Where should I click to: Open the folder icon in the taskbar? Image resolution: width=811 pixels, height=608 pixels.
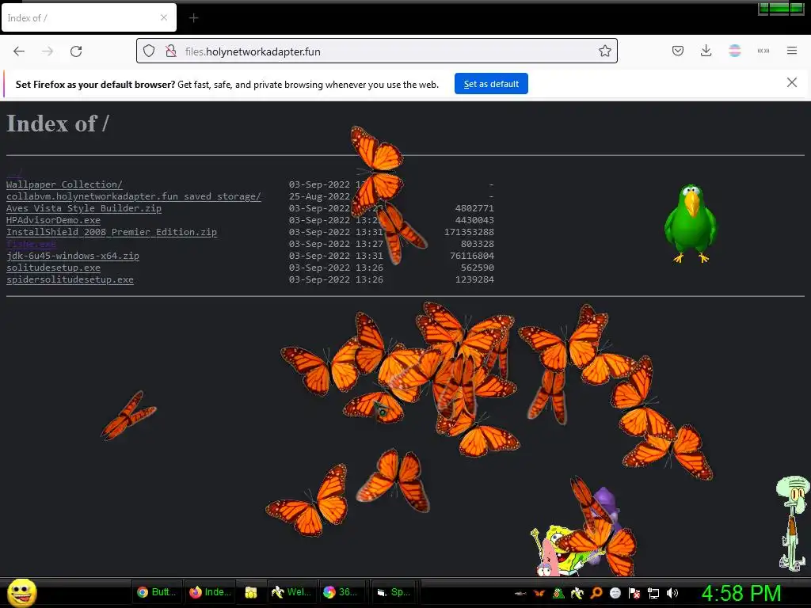click(x=251, y=592)
